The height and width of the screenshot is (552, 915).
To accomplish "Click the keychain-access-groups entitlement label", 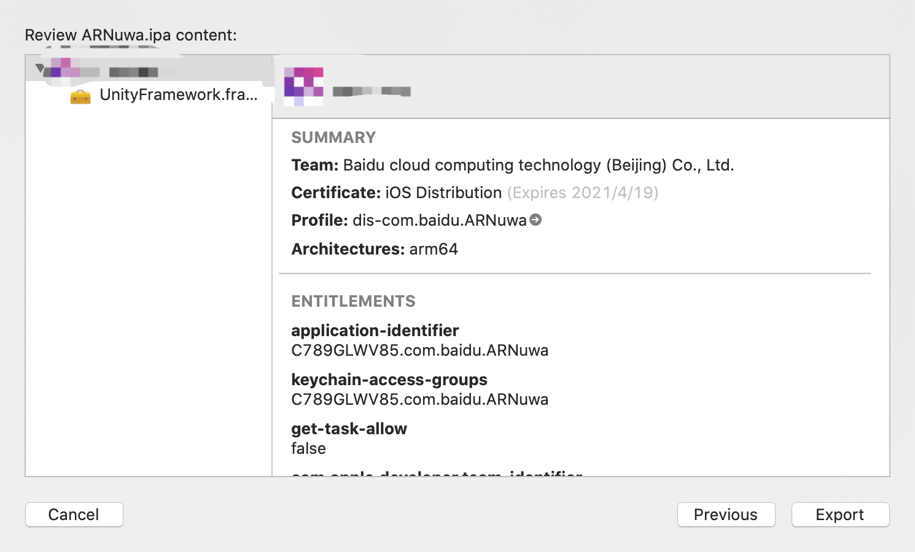I will [x=389, y=380].
